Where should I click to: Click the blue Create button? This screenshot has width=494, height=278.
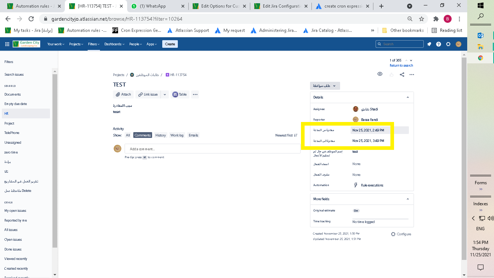[170, 44]
